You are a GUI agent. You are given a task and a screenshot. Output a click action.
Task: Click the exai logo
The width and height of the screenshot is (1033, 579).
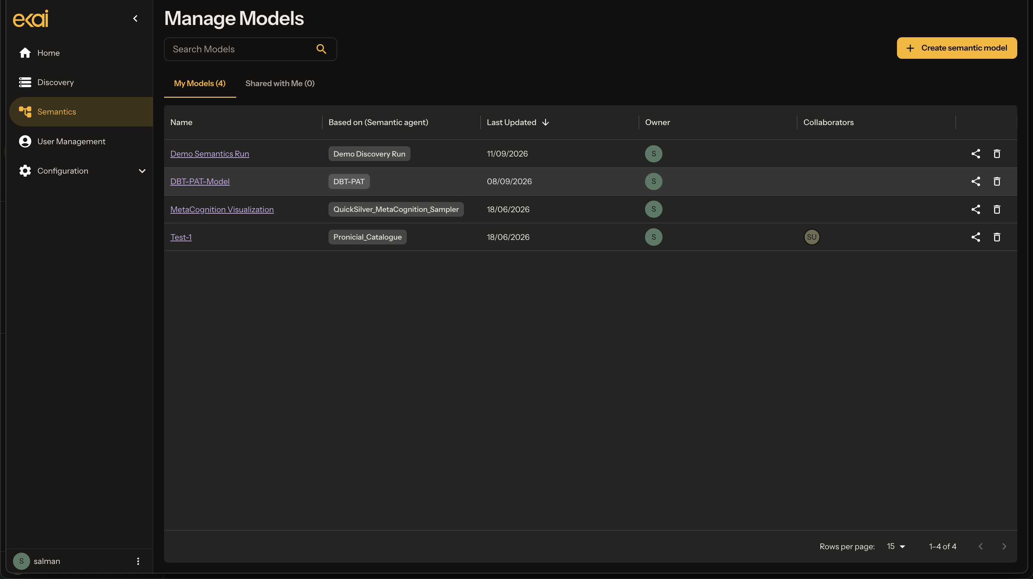pyautogui.click(x=30, y=18)
